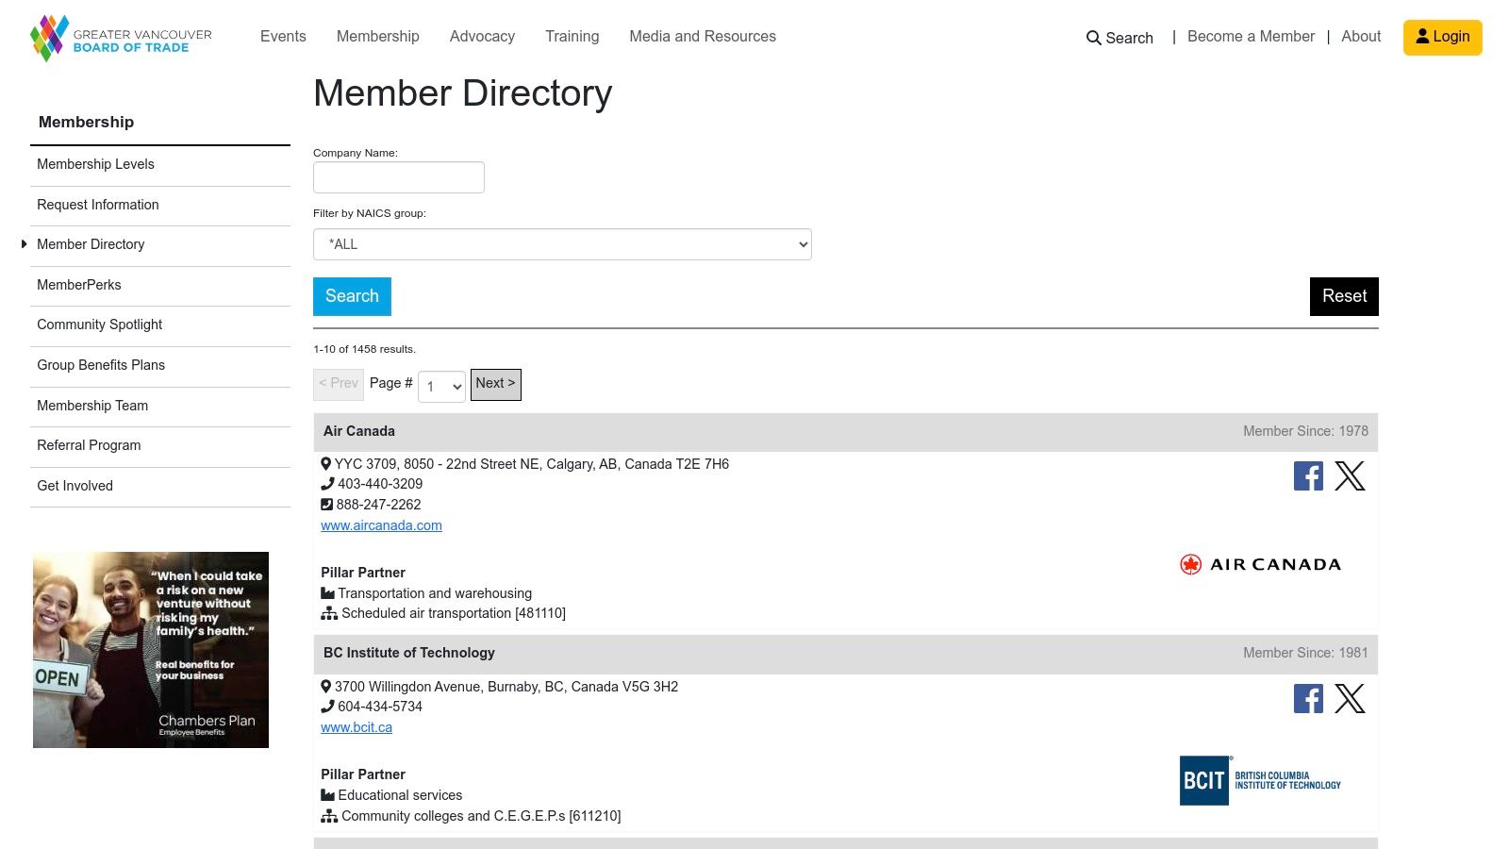1509x849 pixels.
Task: Open the Events navigation menu
Action: [282, 36]
